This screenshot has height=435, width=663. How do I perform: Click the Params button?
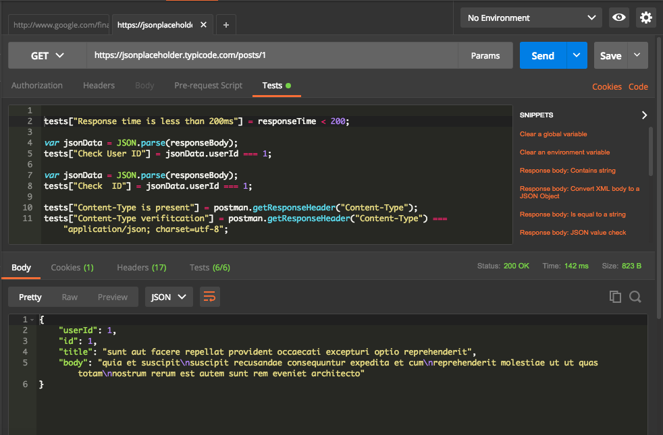[x=485, y=54]
